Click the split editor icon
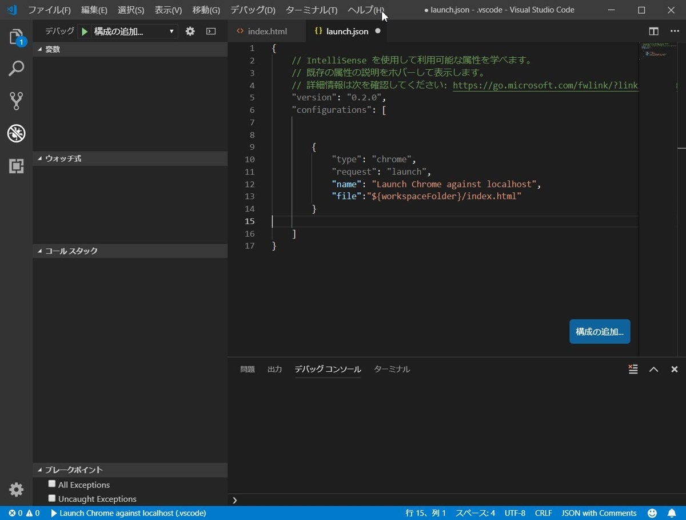Screen dimensions: 686x520 653,31
